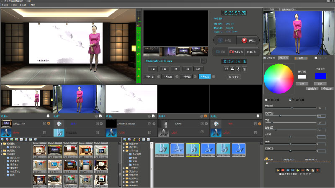Collapse the third folder in template library tree

pos(124,150)
